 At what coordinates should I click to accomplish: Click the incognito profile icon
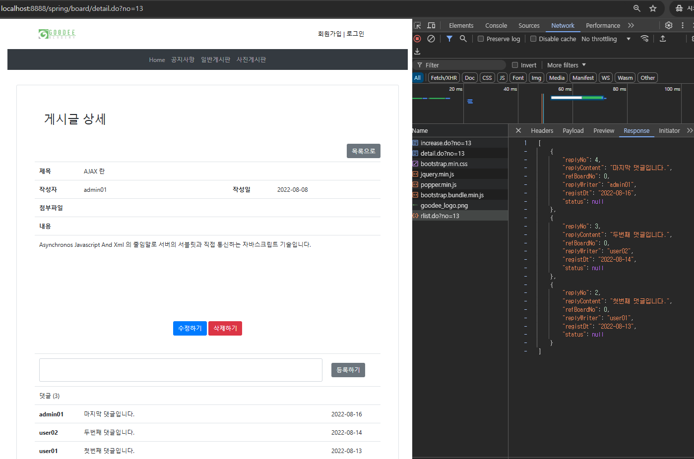[679, 8]
